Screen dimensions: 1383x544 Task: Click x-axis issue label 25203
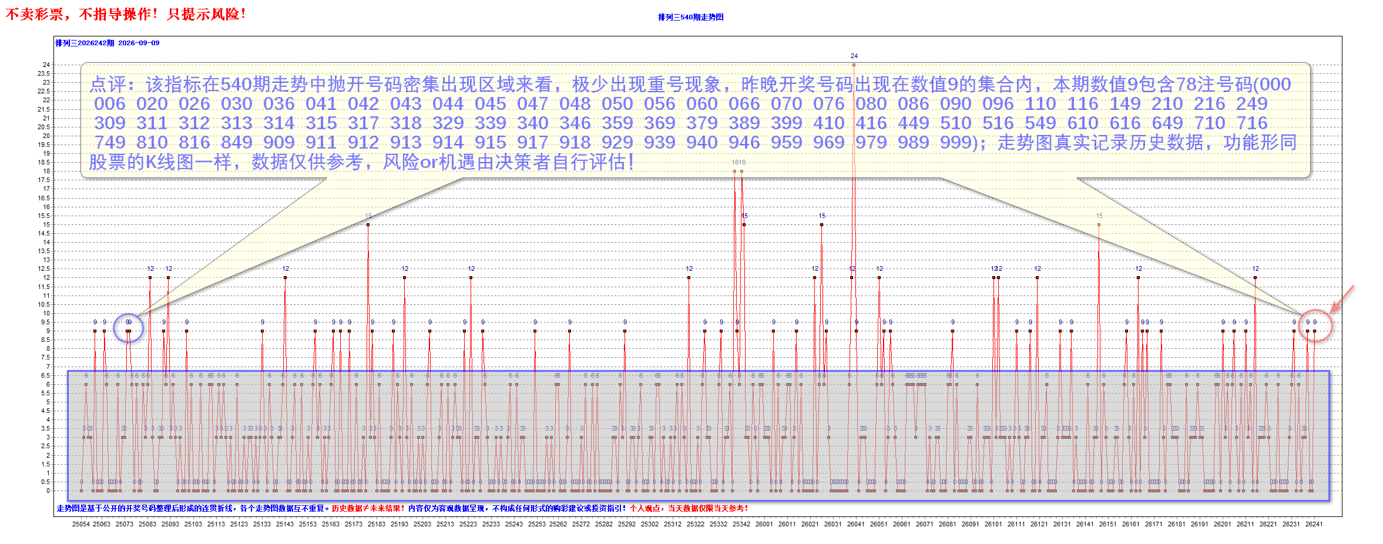click(422, 524)
